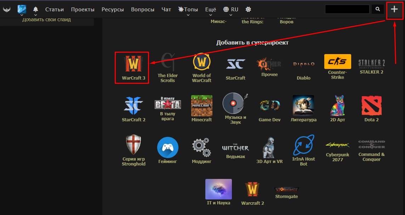Select the Прочее category icon
Image resolution: width=405 pixels, height=215 pixels.
pos(269,64)
